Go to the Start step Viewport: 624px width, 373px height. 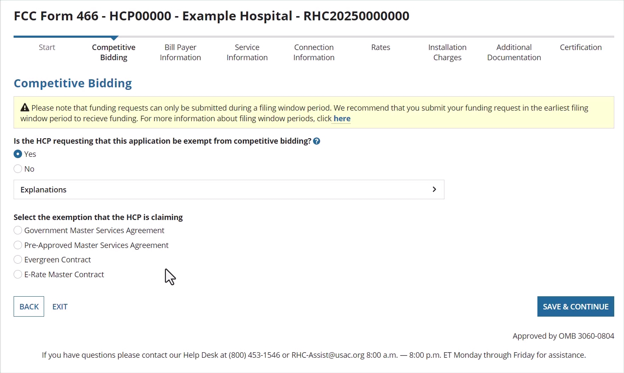47,47
